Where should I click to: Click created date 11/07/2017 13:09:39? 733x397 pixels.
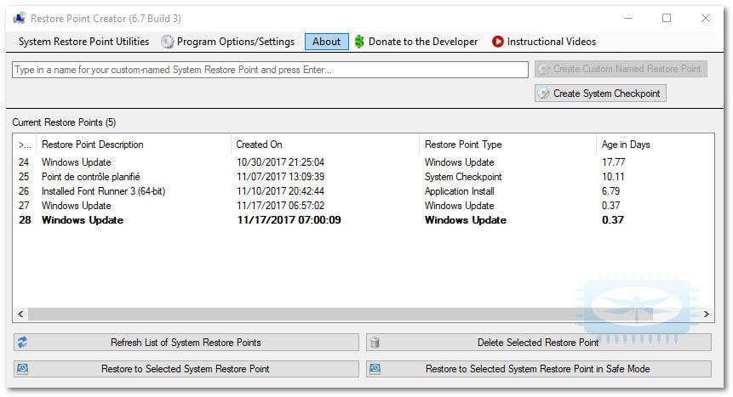(280, 177)
